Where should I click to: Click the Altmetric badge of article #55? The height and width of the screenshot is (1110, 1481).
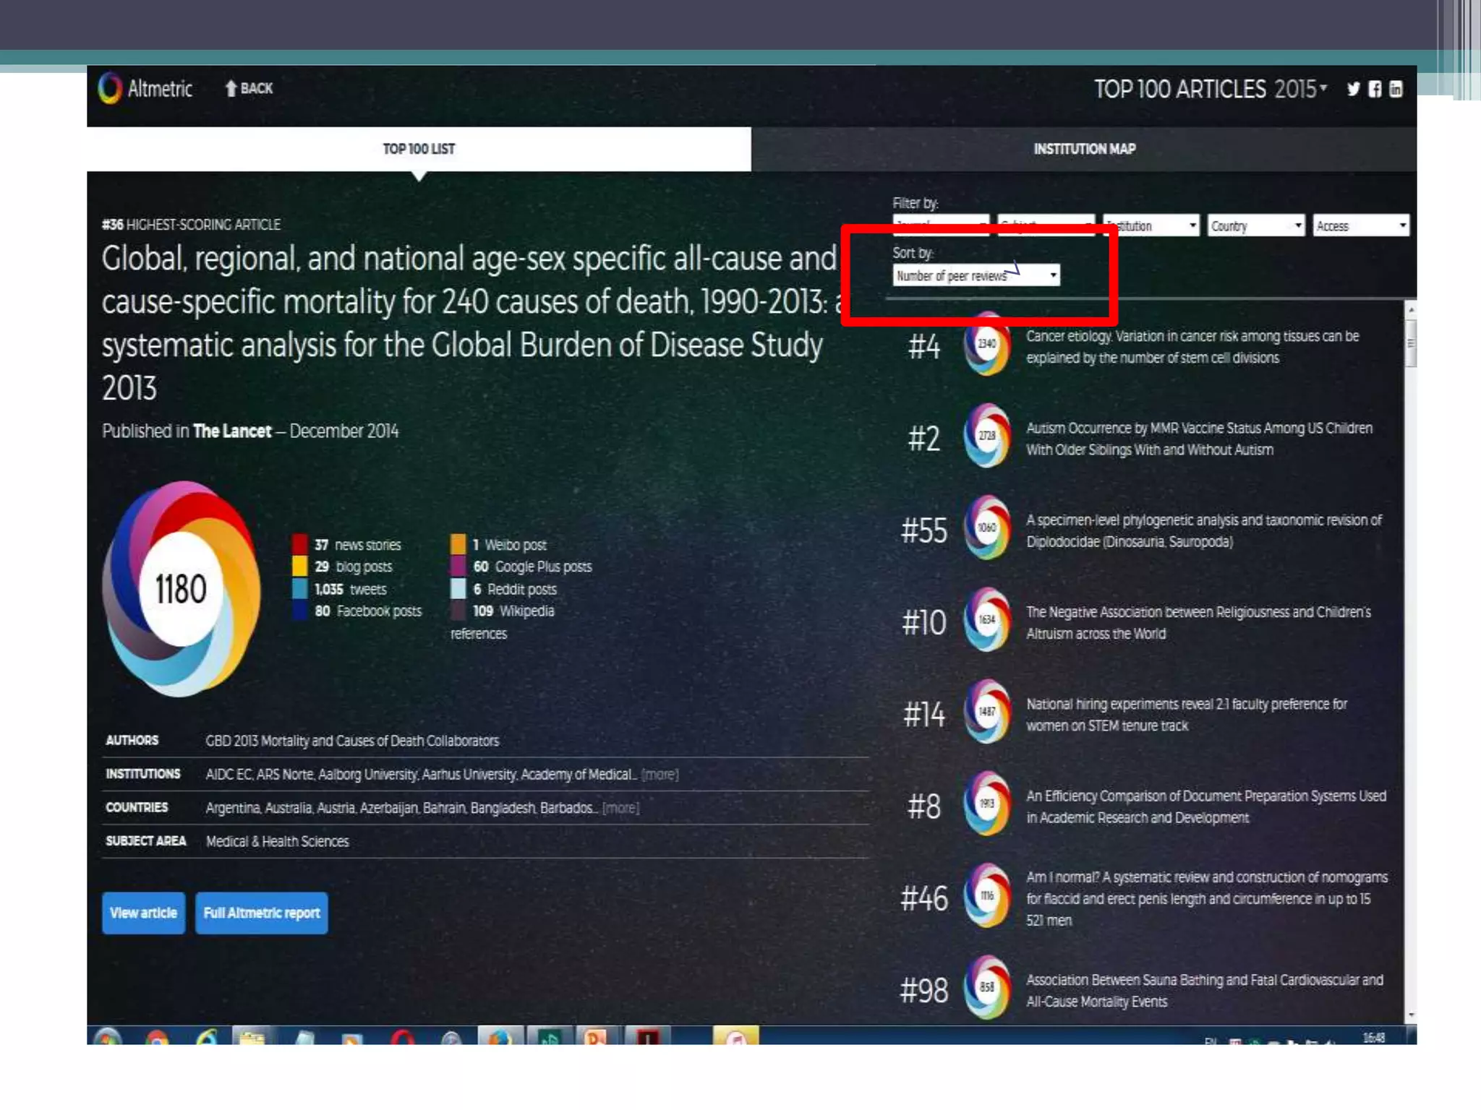coord(986,528)
